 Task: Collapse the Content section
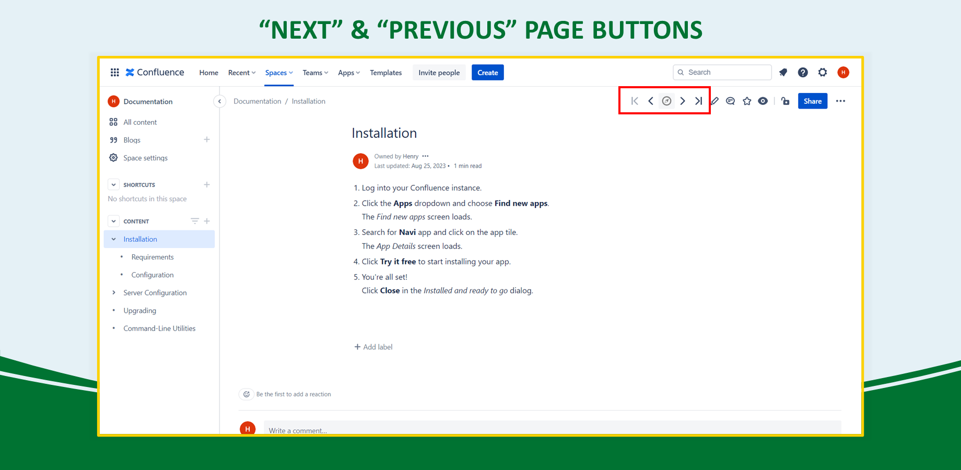coord(113,221)
